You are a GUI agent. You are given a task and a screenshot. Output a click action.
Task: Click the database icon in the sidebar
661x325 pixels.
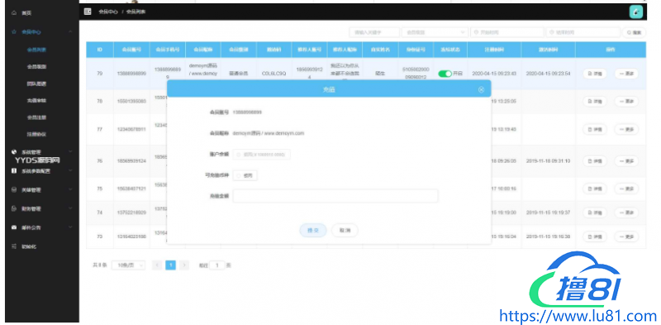pos(14,190)
